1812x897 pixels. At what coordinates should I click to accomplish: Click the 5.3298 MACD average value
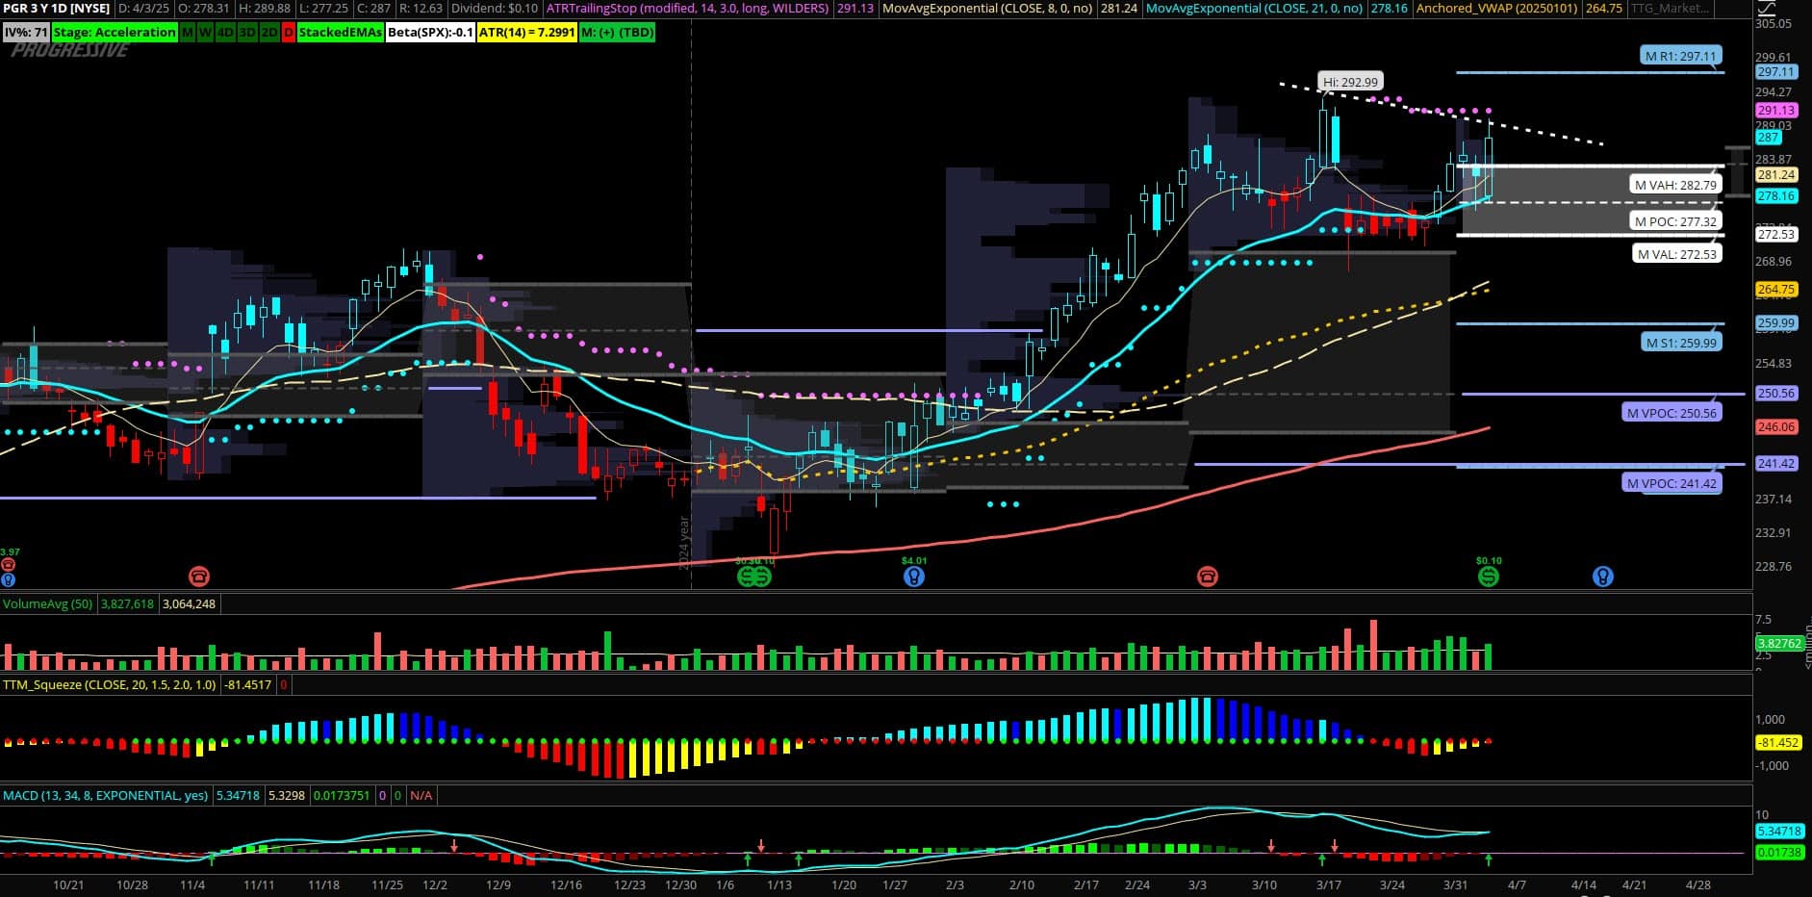point(286,795)
